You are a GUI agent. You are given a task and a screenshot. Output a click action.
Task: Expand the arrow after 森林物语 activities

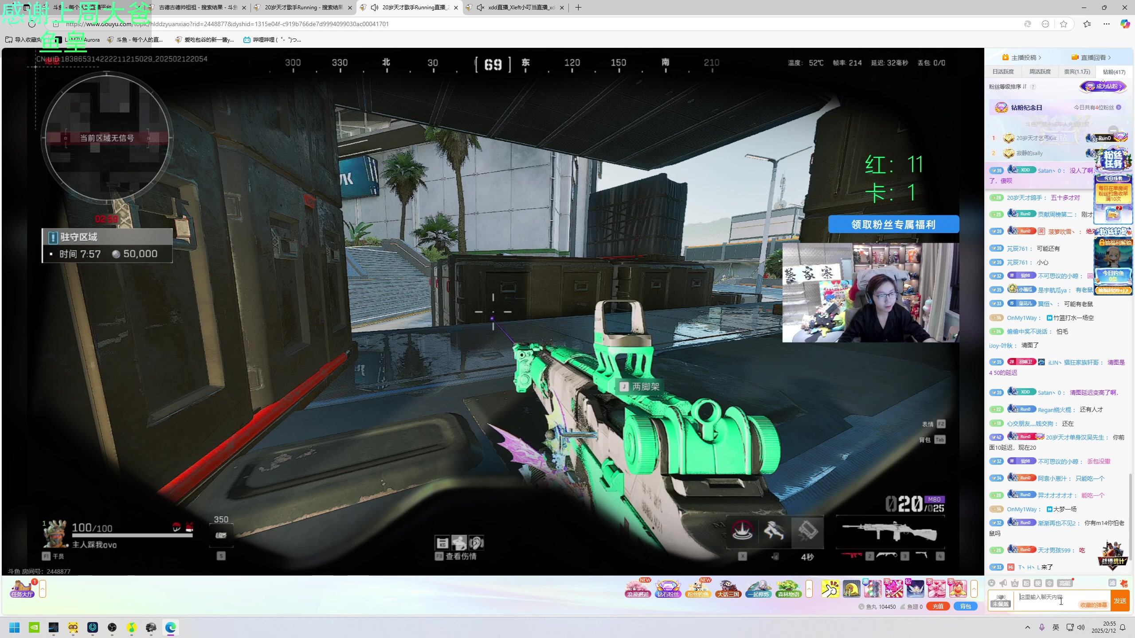pyautogui.click(x=809, y=589)
